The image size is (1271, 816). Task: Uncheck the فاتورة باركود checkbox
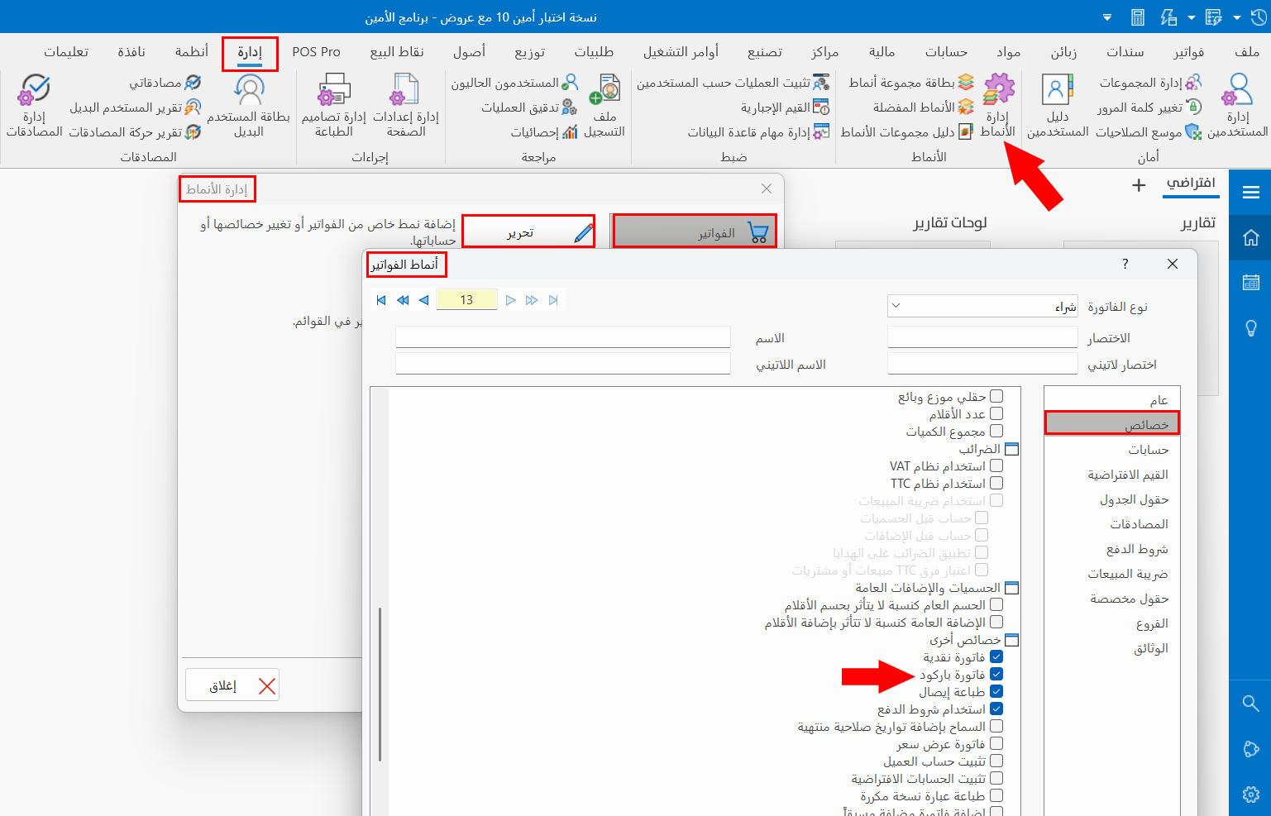(996, 674)
